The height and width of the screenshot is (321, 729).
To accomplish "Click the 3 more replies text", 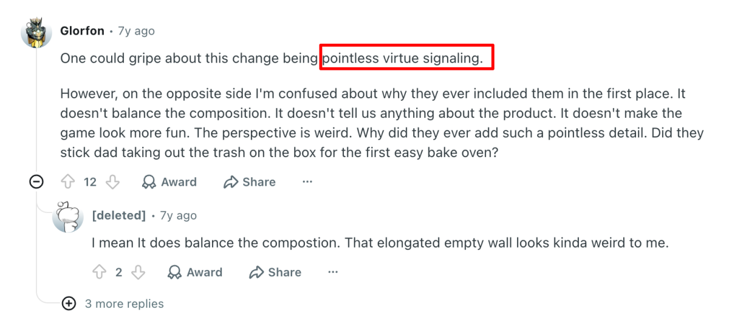I will [x=124, y=303].
